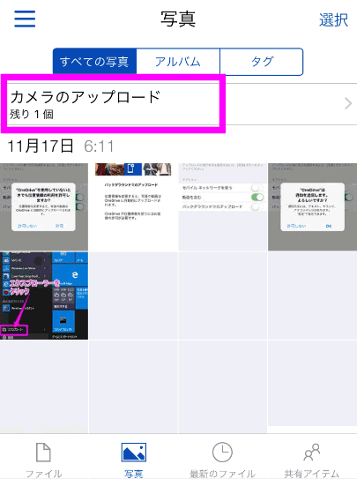Tap the 選択 button
357x479 pixels.
coord(333,20)
